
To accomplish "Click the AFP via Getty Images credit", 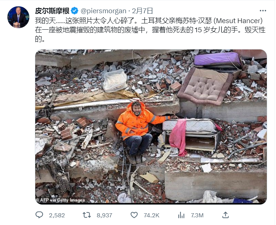I will (60, 200).
